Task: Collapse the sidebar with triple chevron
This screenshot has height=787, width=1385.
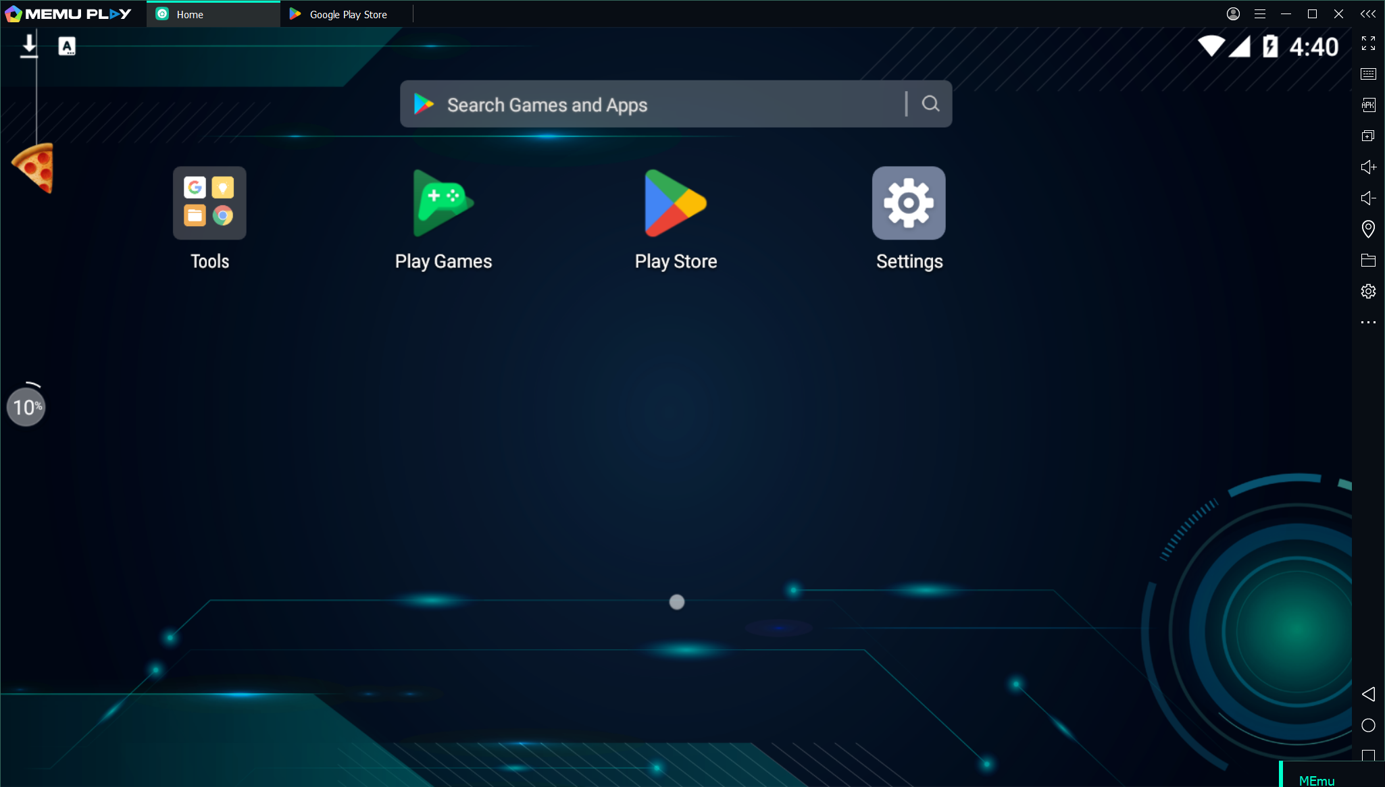Action: coord(1368,13)
